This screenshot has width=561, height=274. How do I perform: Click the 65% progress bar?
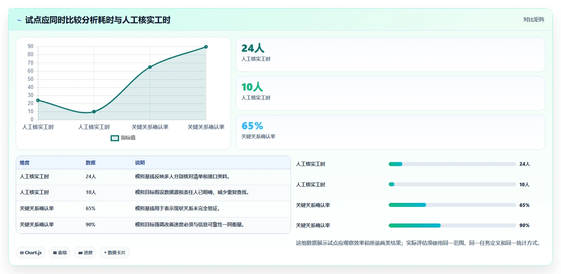pos(452,205)
